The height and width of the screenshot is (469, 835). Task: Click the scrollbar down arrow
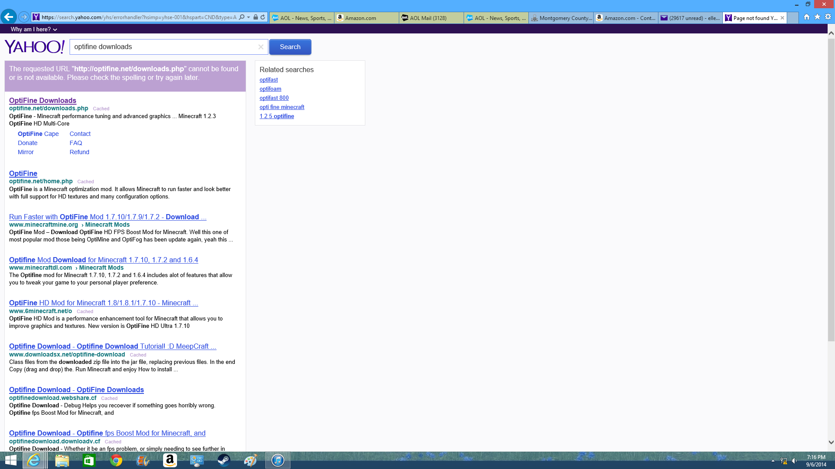(831, 442)
